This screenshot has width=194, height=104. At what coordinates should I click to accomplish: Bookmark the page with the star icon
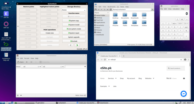pos(181,60)
